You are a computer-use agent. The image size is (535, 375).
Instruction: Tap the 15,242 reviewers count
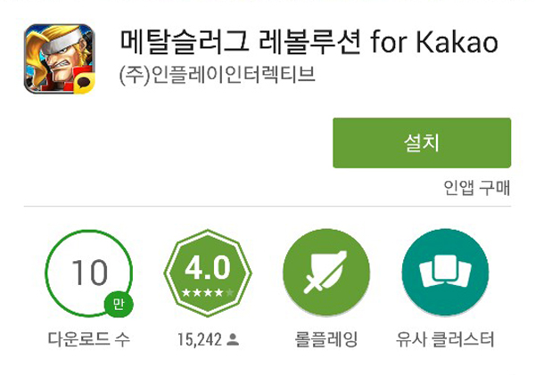[200, 339]
